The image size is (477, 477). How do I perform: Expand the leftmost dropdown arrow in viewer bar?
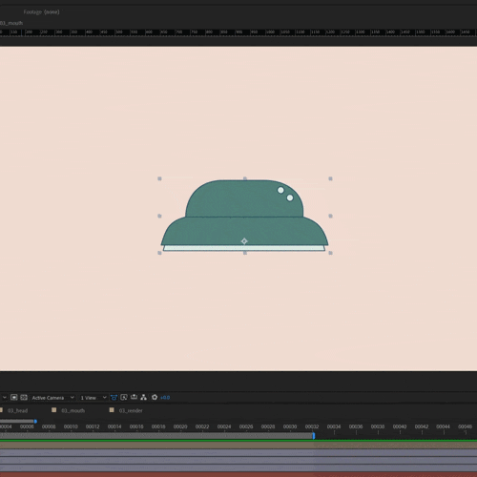pyautogui.click(x=5, y=398)
